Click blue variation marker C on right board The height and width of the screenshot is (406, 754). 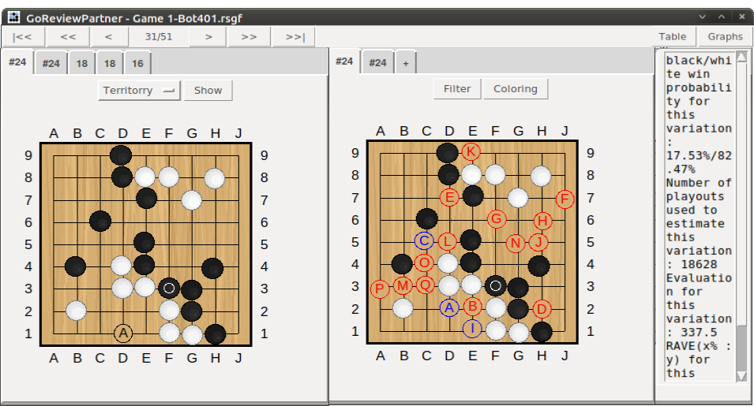[x=426, y=240]
